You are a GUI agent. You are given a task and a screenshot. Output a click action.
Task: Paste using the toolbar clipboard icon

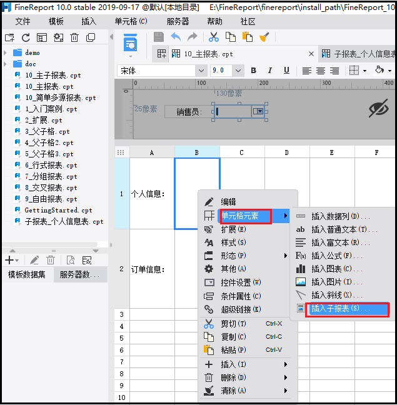[247, 37]
